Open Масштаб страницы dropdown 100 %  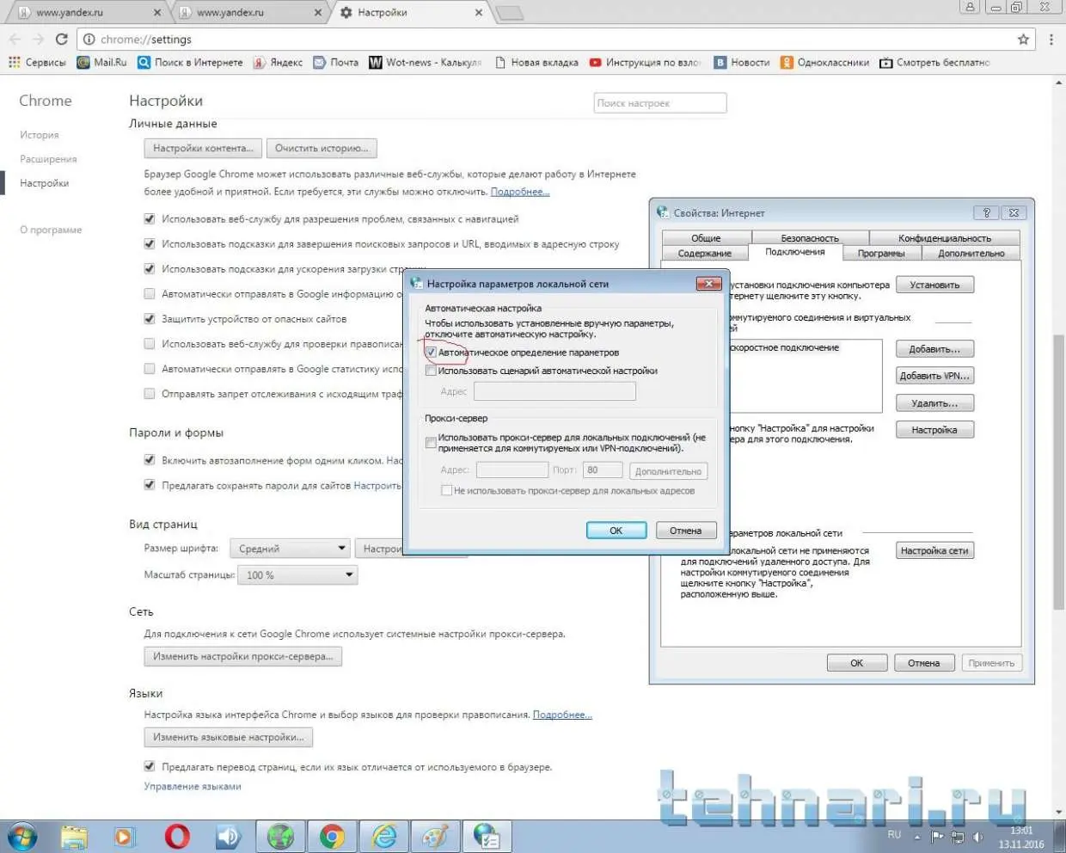click(x=297, y=574)
